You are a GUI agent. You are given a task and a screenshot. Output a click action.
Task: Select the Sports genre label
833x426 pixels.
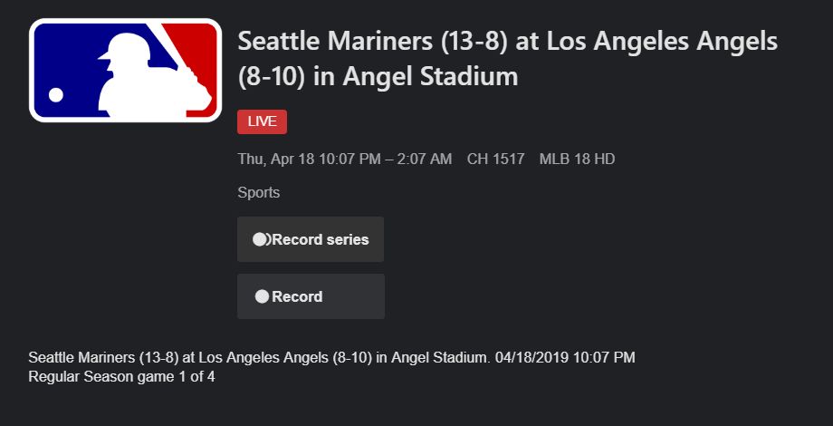pos(258,192)
